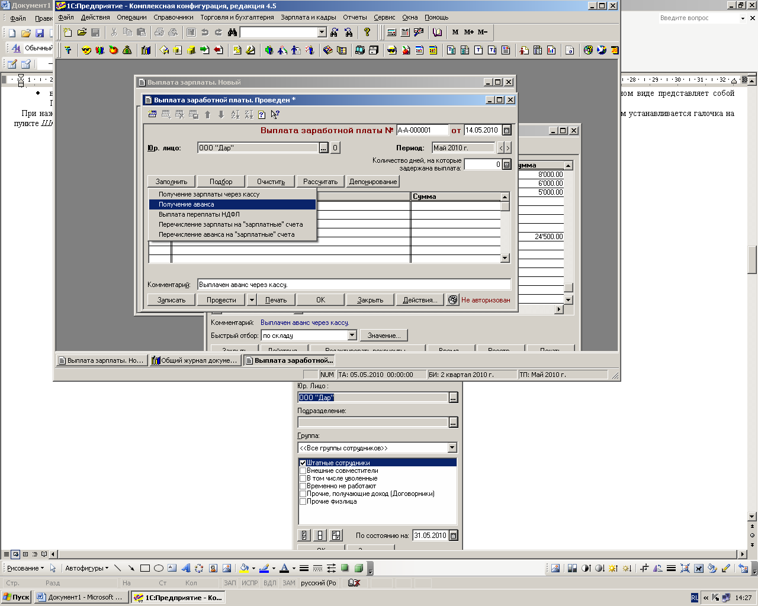Click the sort ascending A-Z icon
This screenshot has height=606, width=758.
coord(235,114)
